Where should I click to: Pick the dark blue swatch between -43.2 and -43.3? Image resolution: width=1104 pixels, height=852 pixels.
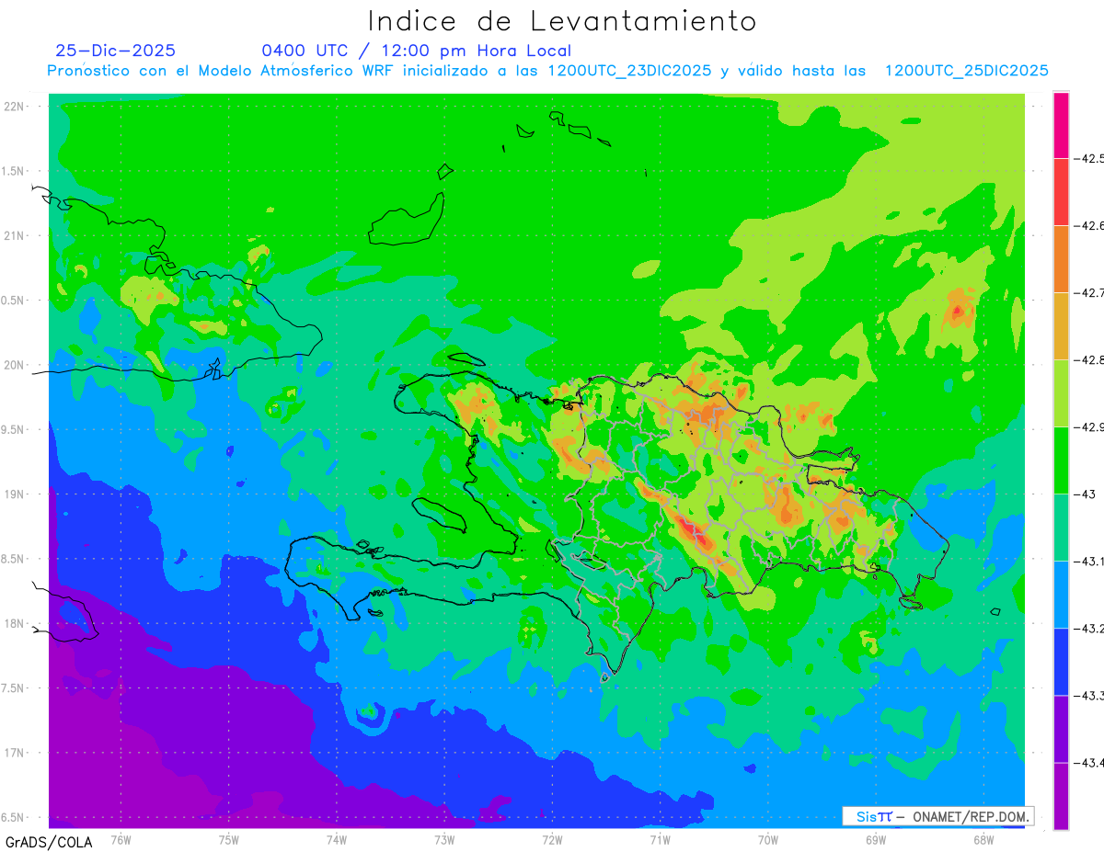click(x=1061, y=661)
